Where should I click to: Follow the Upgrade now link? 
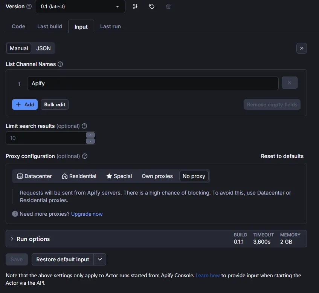tap(87, 214)
